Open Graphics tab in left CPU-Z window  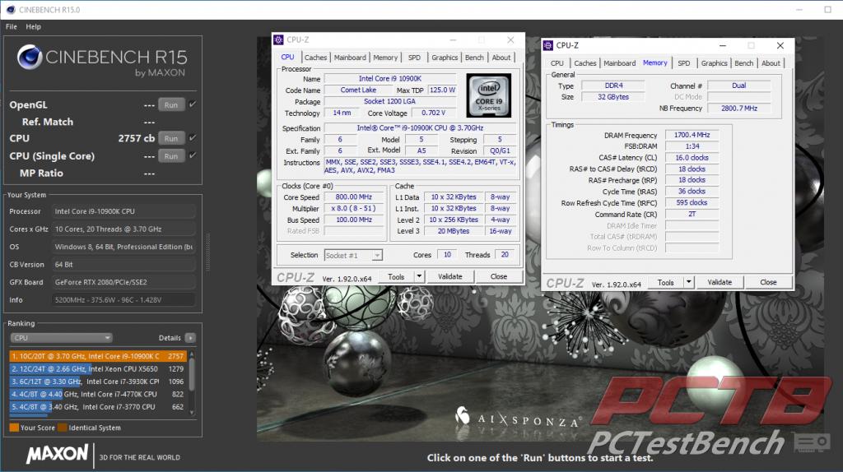pyautogui.click(x=445, y=58)
